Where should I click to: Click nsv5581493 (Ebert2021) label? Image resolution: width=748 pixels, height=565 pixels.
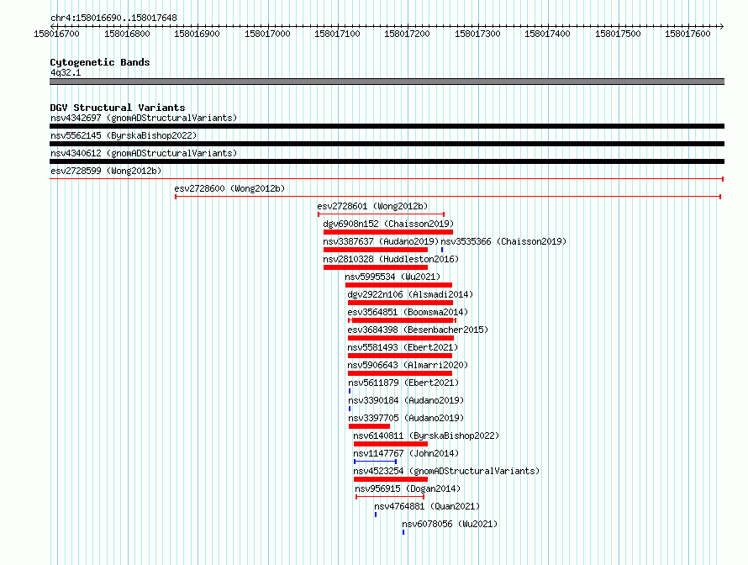click(403, 347)
